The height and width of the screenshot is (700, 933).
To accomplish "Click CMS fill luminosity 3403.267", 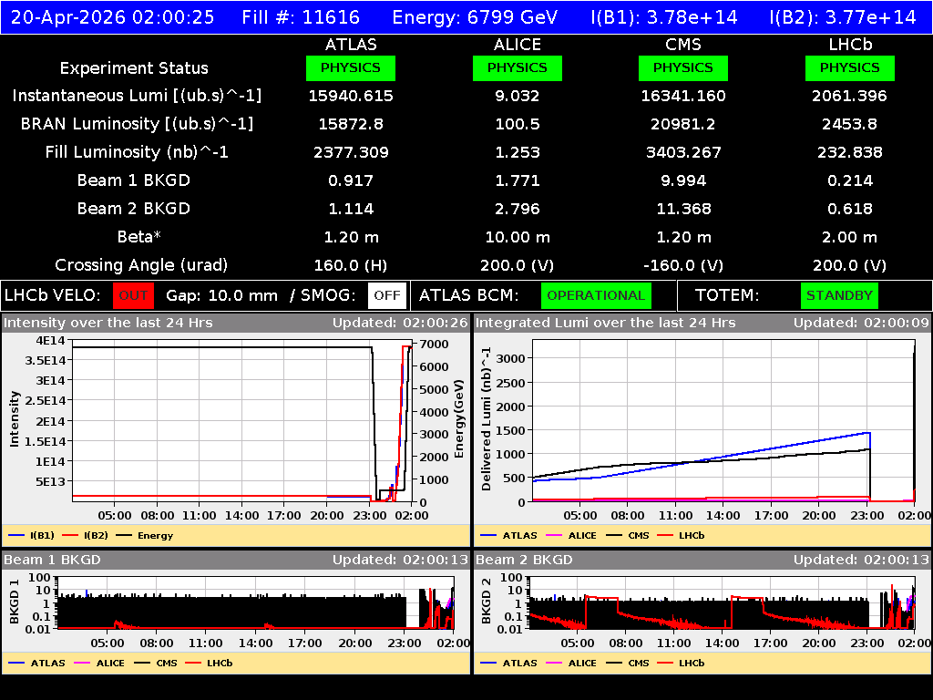I will 683,152.
